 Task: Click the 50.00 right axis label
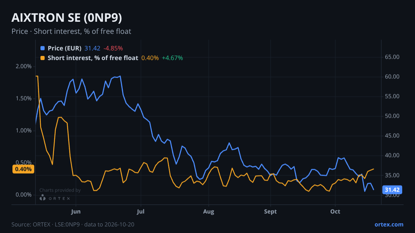pyautogui.click(x=392, y=116)
